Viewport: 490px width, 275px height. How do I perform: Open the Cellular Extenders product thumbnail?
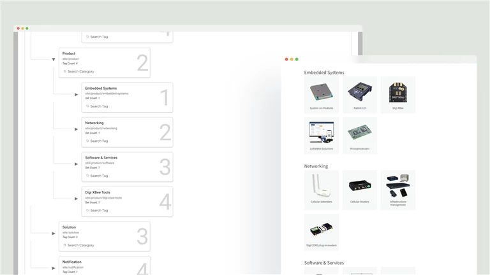tap(322, 190)
